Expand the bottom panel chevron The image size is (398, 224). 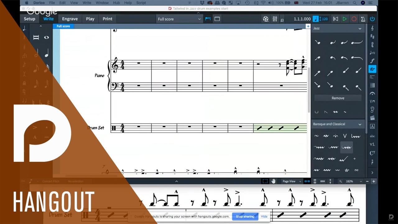pyautogui.click(x=176, y=181)
